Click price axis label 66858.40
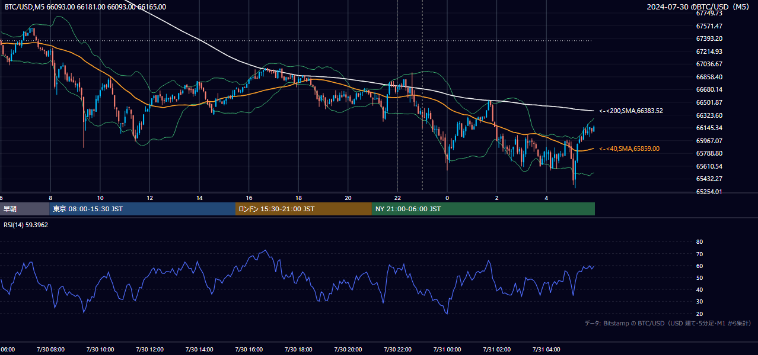758x355 pixels. pos(709,77)
